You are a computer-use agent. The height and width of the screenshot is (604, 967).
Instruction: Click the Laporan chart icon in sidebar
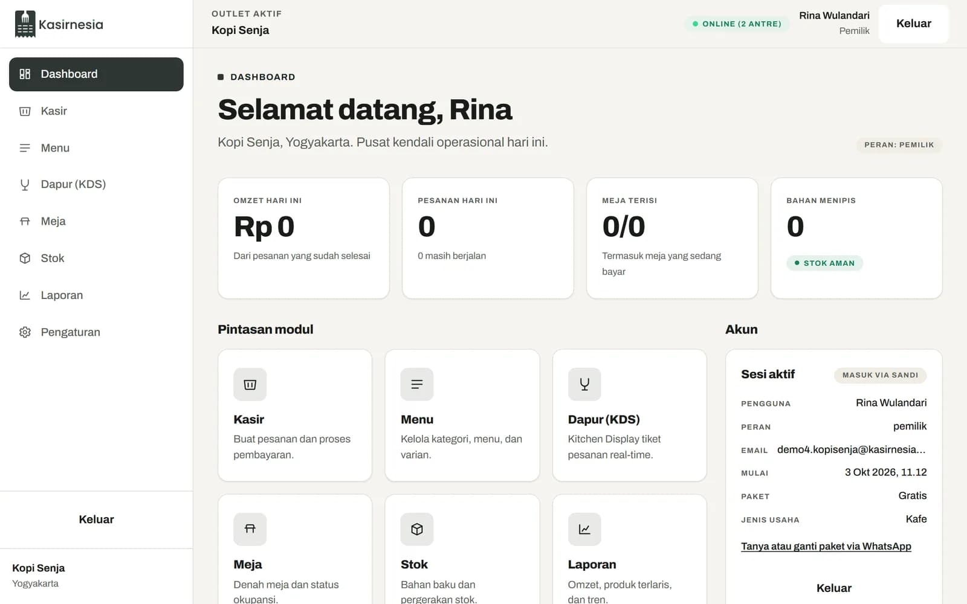(25, 295)
